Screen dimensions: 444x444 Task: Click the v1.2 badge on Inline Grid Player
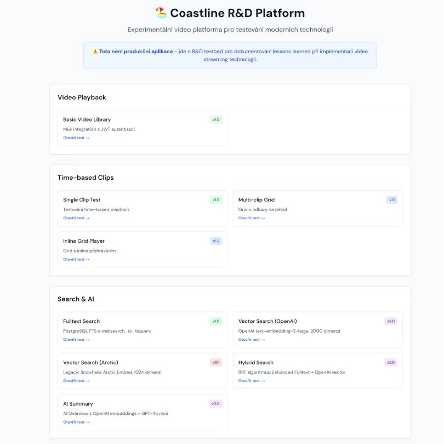click(x=216, y=241)
